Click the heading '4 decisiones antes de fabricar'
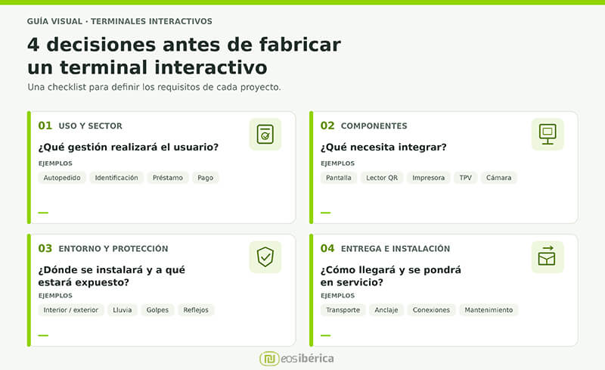Viewport: 605px width, 370px height. (184, 45)
